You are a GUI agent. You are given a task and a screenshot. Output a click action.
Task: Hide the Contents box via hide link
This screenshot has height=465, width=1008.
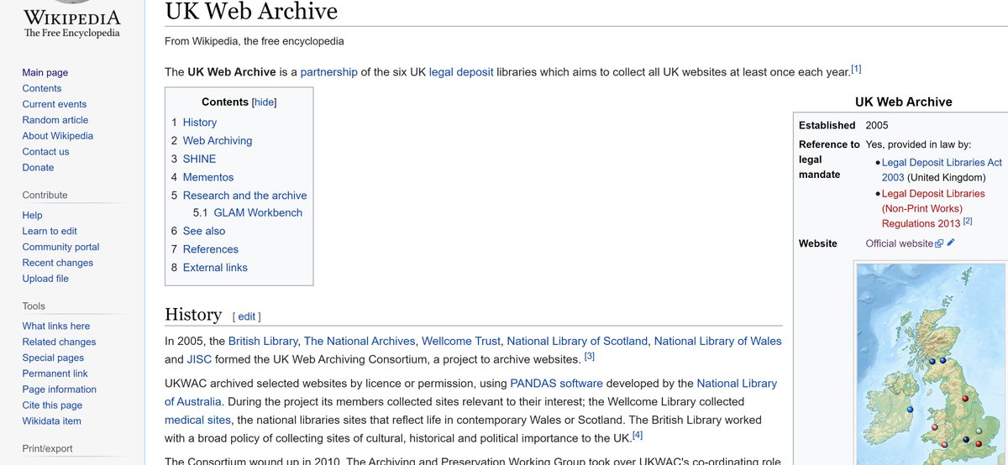click(x=264, y=102)
